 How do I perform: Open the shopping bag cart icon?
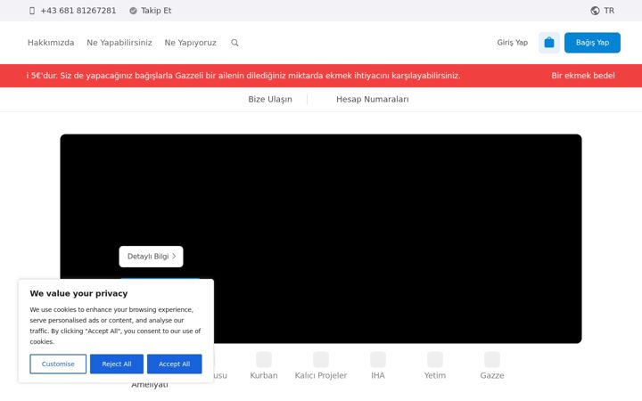pos(549,43)
